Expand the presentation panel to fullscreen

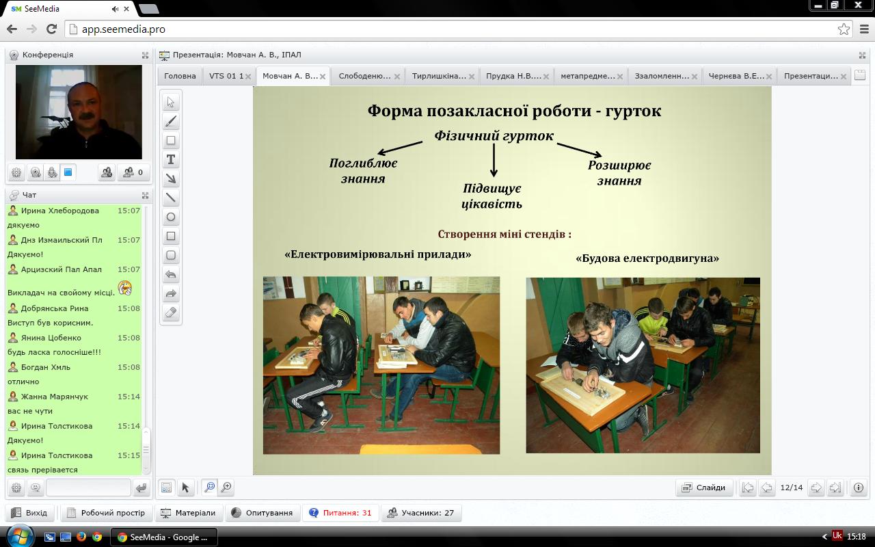(x=862, y=55)
